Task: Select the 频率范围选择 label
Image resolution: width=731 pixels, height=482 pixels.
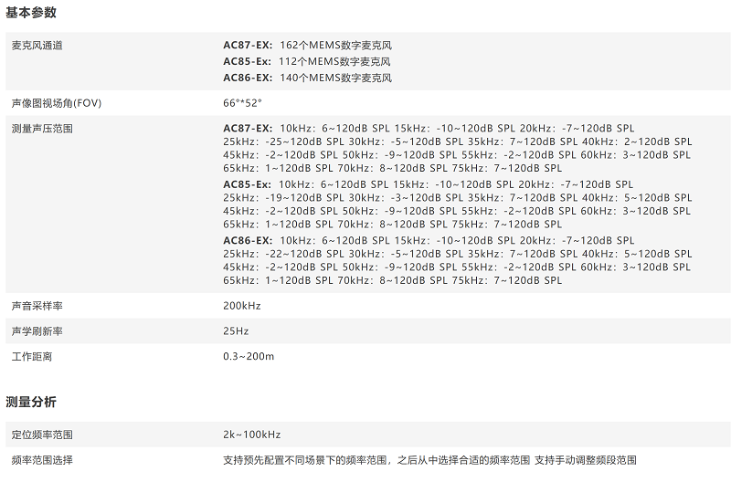Action: coord(42,460)
